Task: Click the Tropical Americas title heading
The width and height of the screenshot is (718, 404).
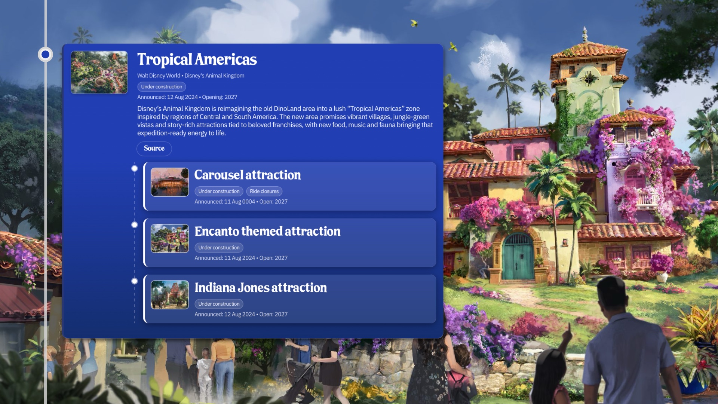Action: tap(197, 59)
